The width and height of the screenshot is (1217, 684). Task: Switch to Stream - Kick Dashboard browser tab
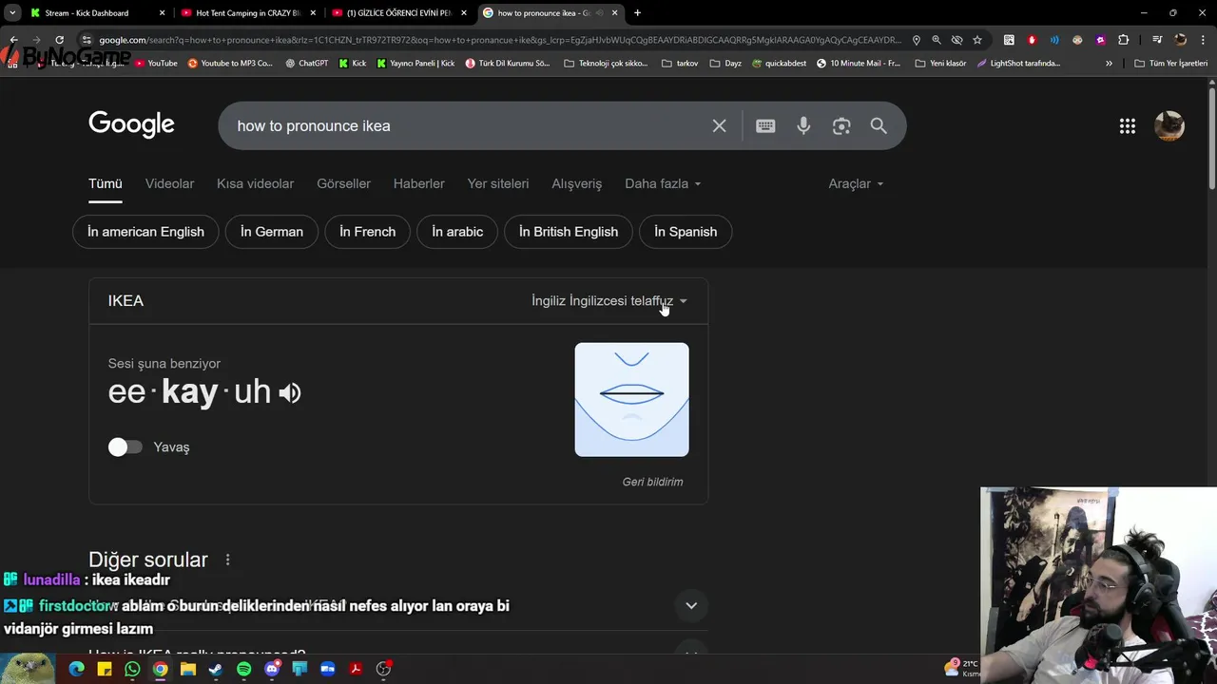(95, 13)
